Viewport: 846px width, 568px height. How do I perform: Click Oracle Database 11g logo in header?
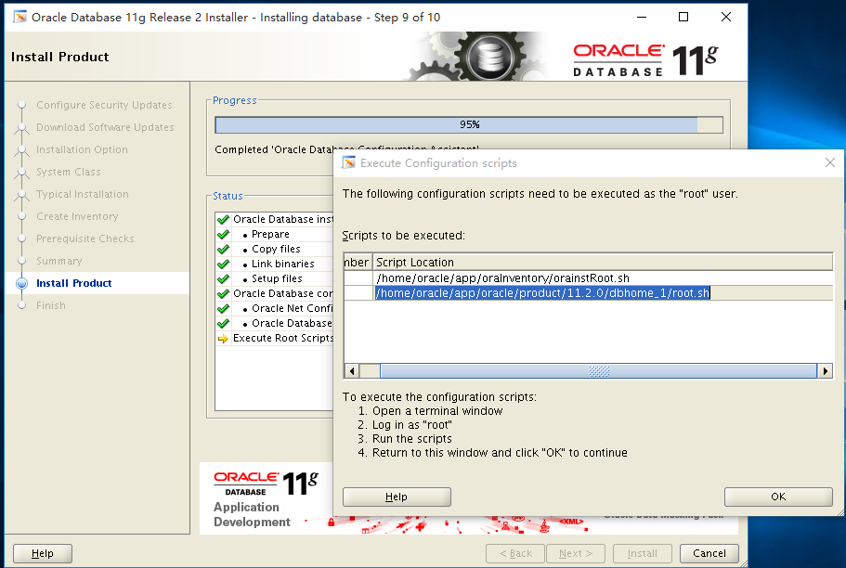point(645,58)
